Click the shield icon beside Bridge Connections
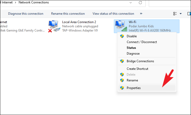Screen dimensions: 191x115 click(122, 61)
